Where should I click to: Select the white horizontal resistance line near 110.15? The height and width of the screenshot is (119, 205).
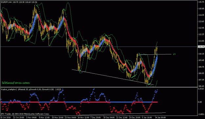(x=154, y=54)
